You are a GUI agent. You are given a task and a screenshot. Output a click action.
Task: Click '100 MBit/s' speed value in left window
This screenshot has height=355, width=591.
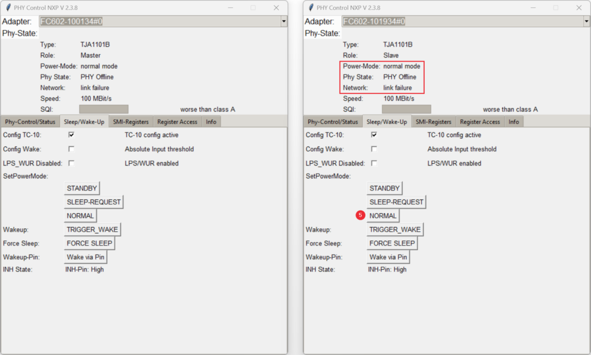click(96, 99)
